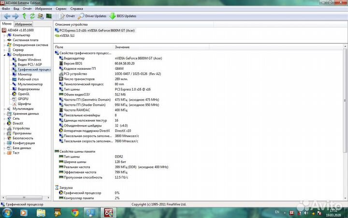The height and width of the screenshot is (218, 348).
Task: Select the Пропускная способность row
Action: coord(93,177)
